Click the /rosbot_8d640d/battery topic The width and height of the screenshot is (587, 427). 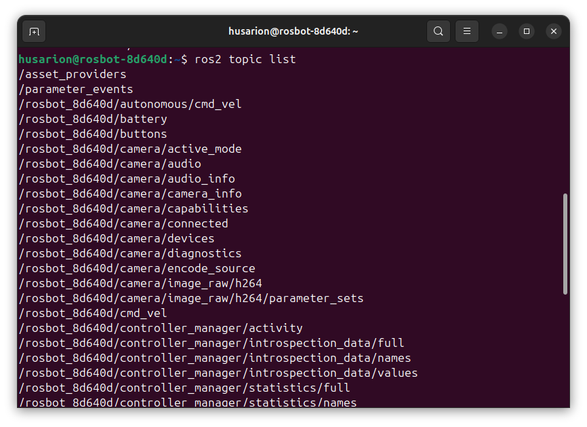[93, 119]
